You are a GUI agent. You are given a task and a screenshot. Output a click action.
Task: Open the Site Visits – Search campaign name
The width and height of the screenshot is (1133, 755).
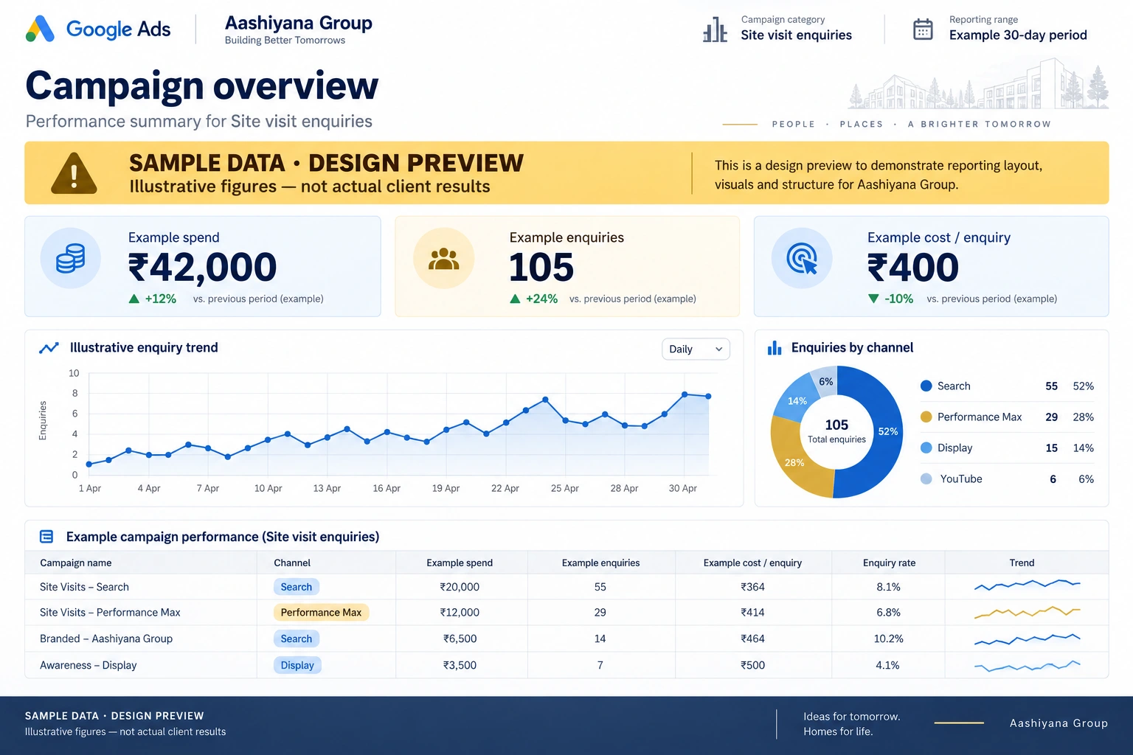(84, 587)
